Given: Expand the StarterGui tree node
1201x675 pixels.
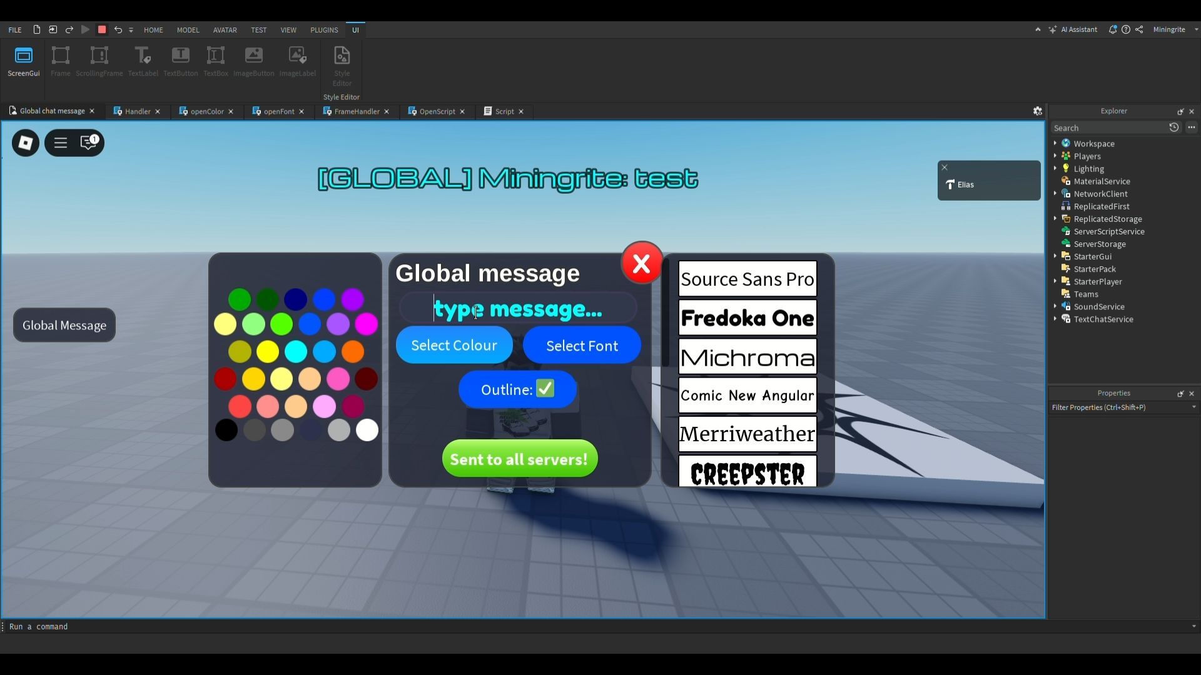Looking at the screenshot, I should [x=1055, y=256].
